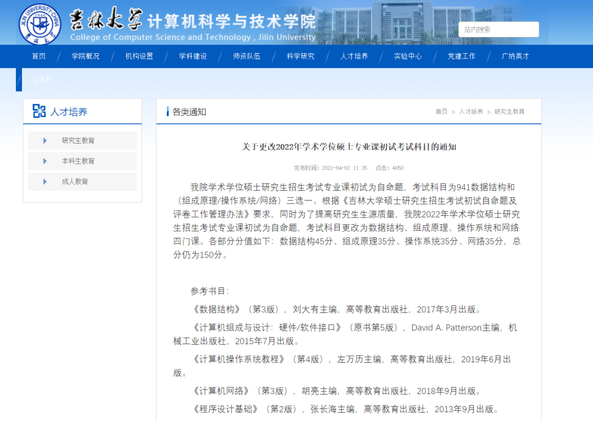
Task: Navigate to 科学研究 section
Action: point(300,56)
